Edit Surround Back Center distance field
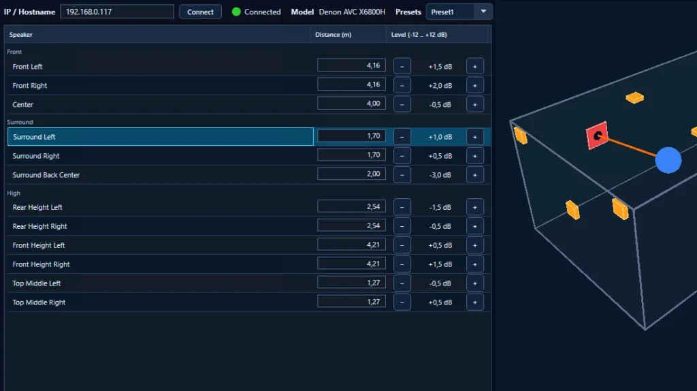Viewport: 697px width, 391px height. 351,174
